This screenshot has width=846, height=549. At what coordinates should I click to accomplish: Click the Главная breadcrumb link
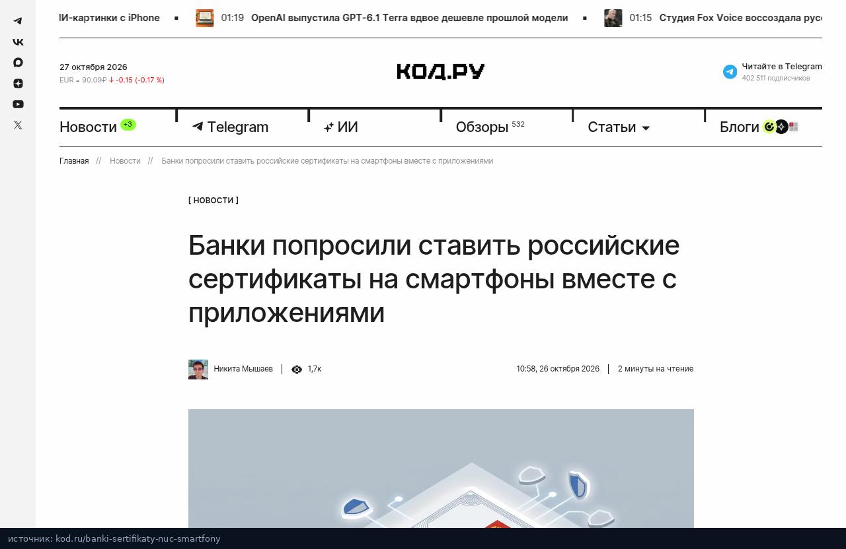pos(74,161)
